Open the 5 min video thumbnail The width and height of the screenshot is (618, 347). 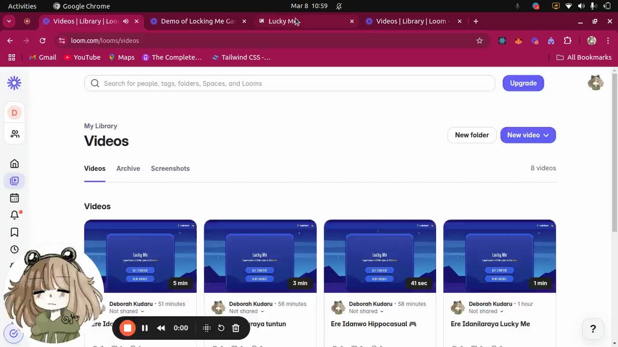click(x=140, y=256)
